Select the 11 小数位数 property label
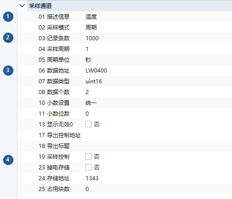232x199 pixels. click(54, 114)
